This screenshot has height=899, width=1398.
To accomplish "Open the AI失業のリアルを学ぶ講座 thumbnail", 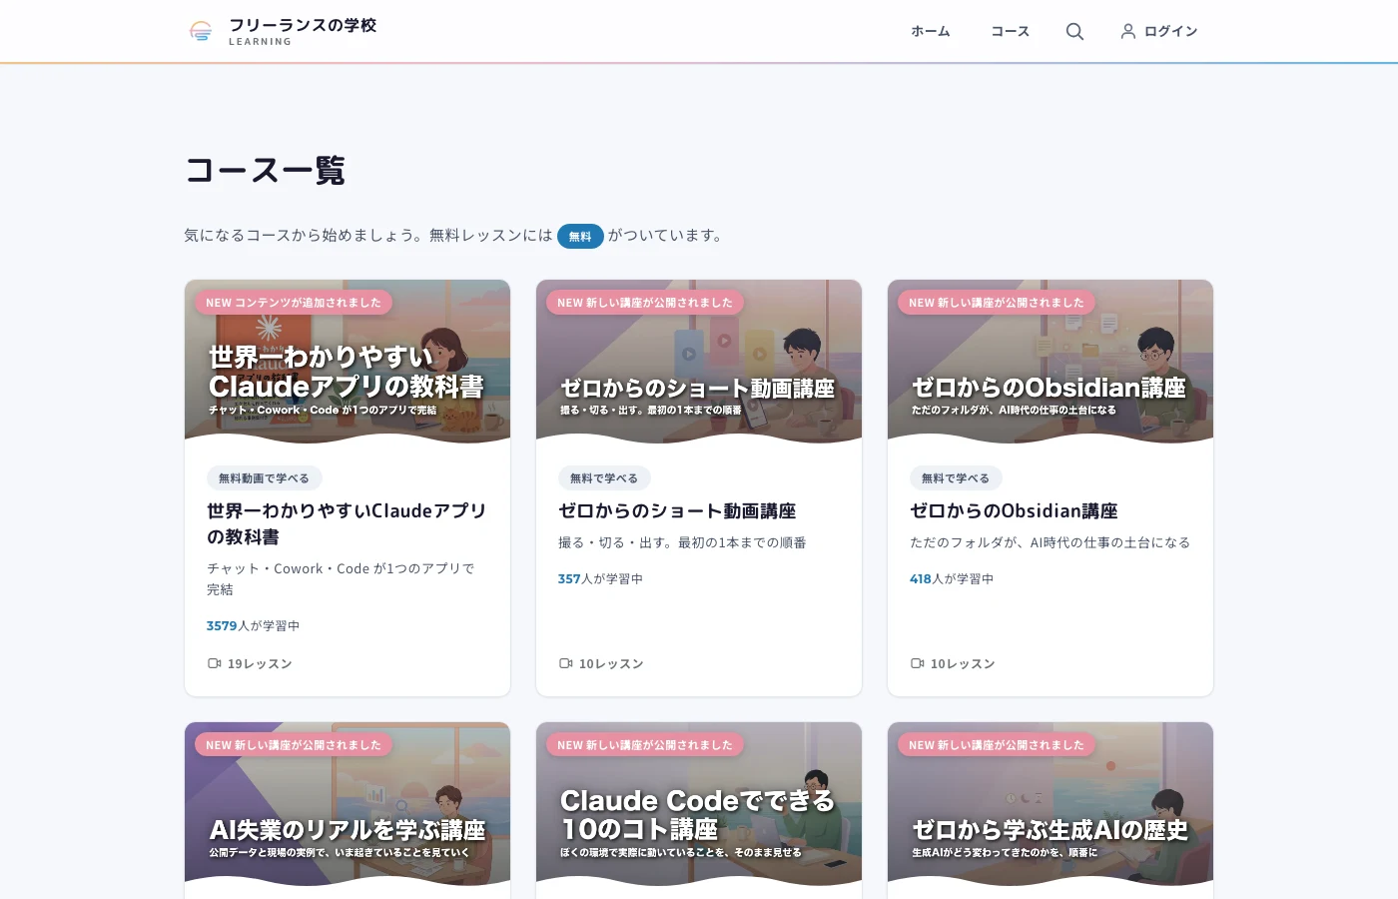I will [x=348, y=803].
